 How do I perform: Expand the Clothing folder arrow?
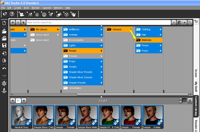point(161,29)
